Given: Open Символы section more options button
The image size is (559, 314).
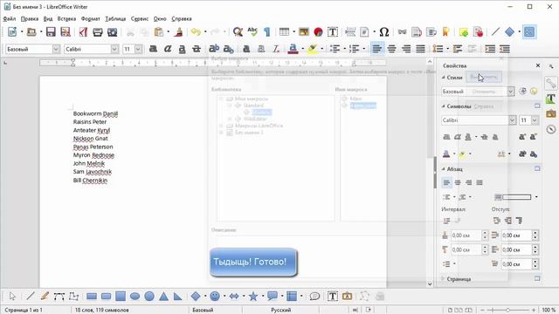Looking at the screenshot, I should tap(537, 106).
